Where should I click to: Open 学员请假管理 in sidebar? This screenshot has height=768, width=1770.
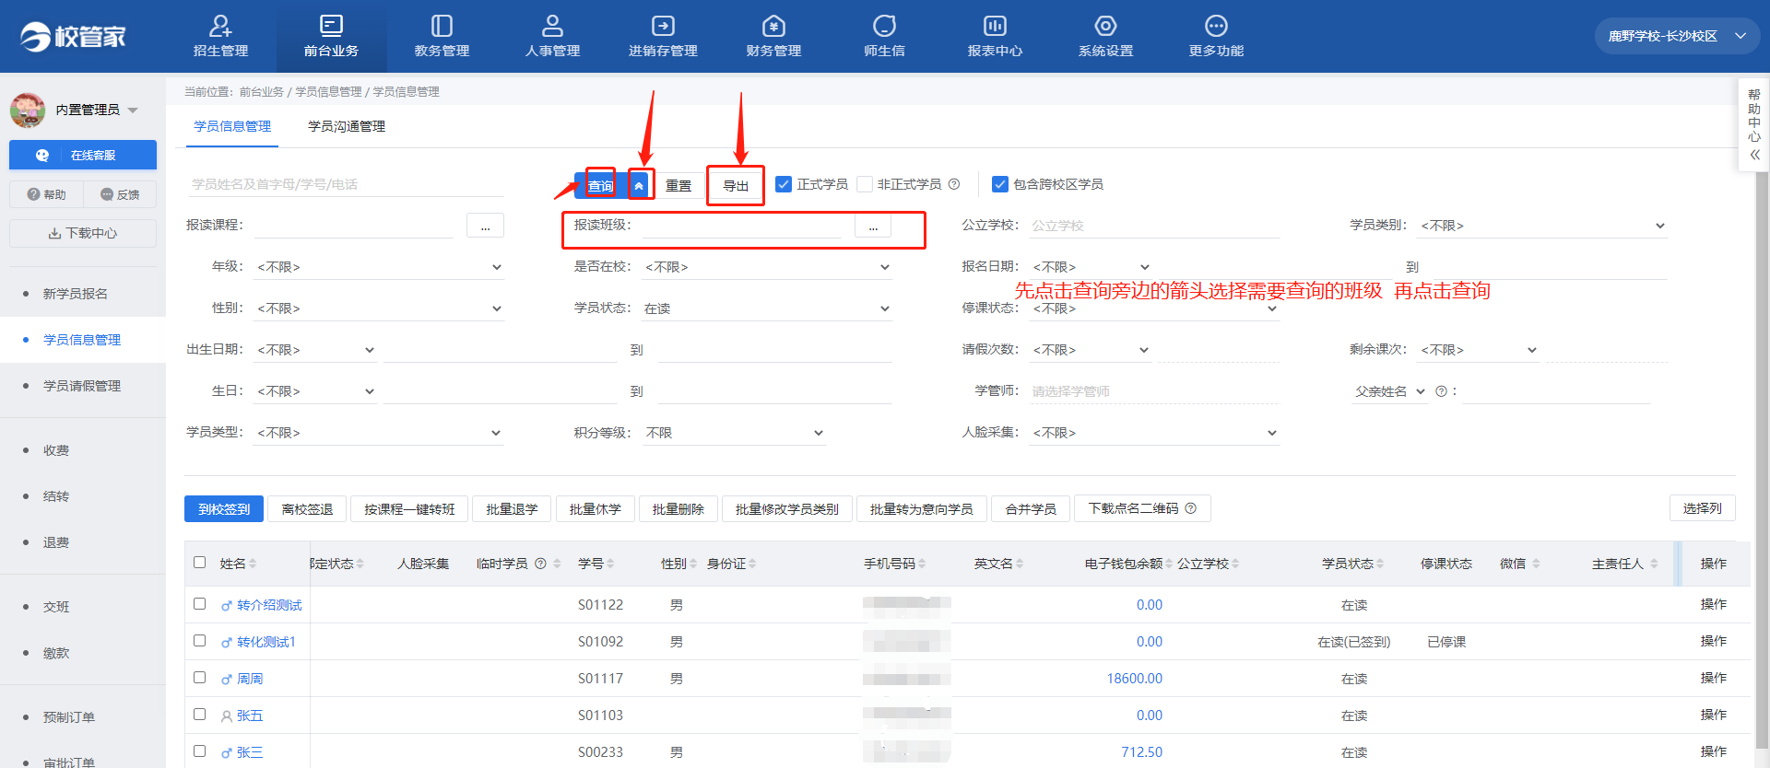82,386
